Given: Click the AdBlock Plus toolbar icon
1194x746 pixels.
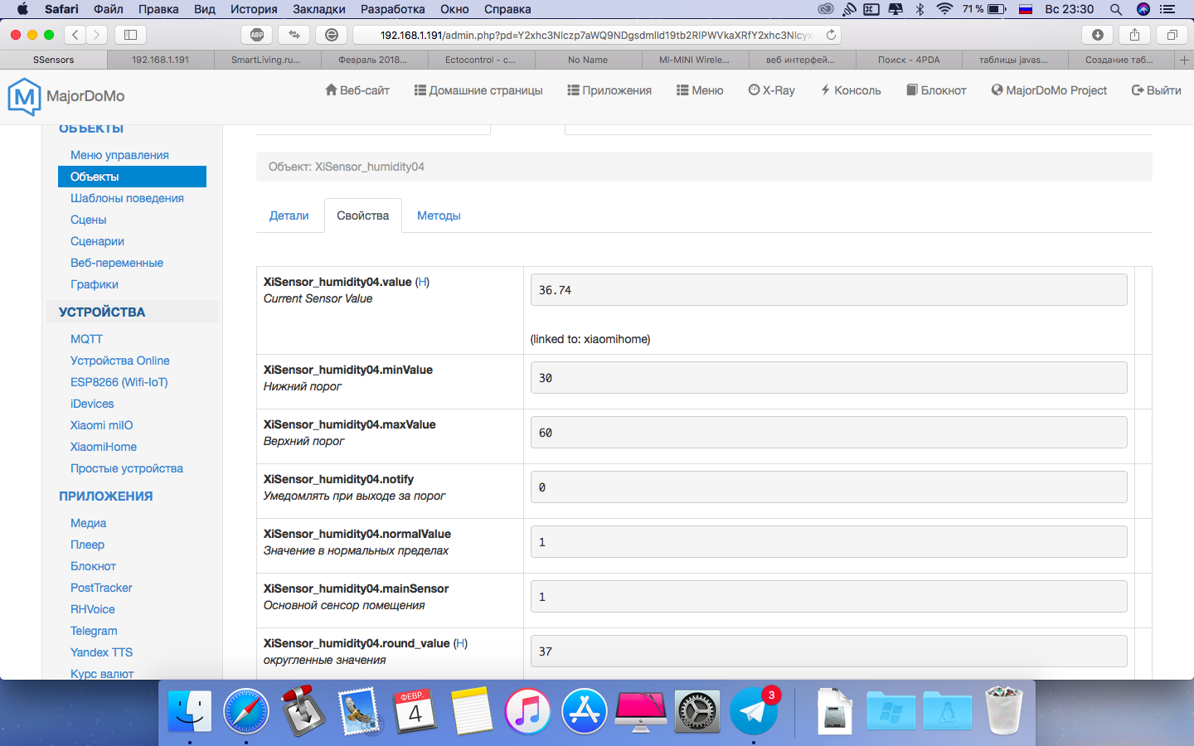Looking at the screenshot, I should pyautogui.click(x=257, y=35).
